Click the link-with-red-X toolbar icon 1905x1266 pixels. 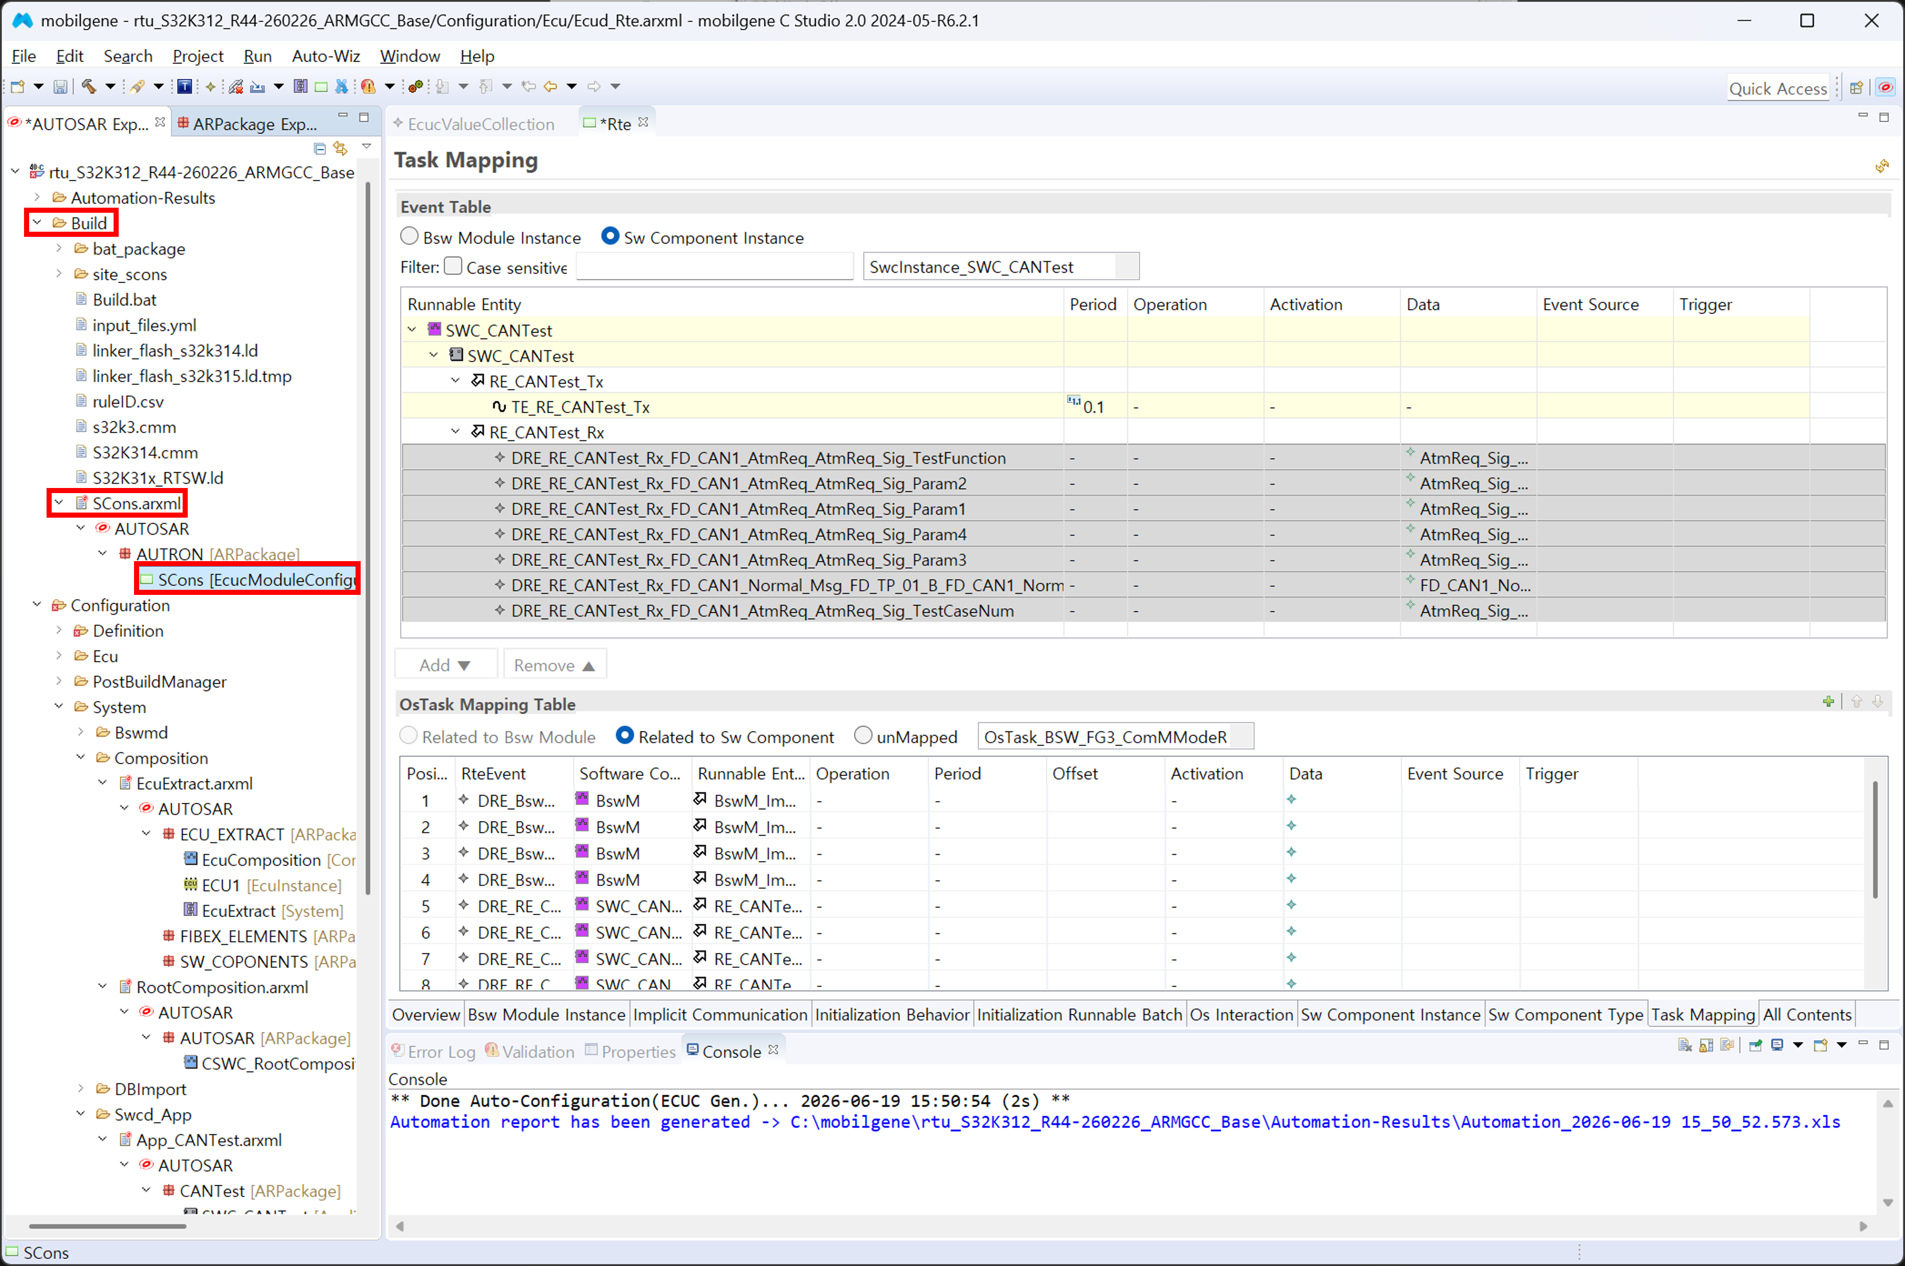pos(235,86)
